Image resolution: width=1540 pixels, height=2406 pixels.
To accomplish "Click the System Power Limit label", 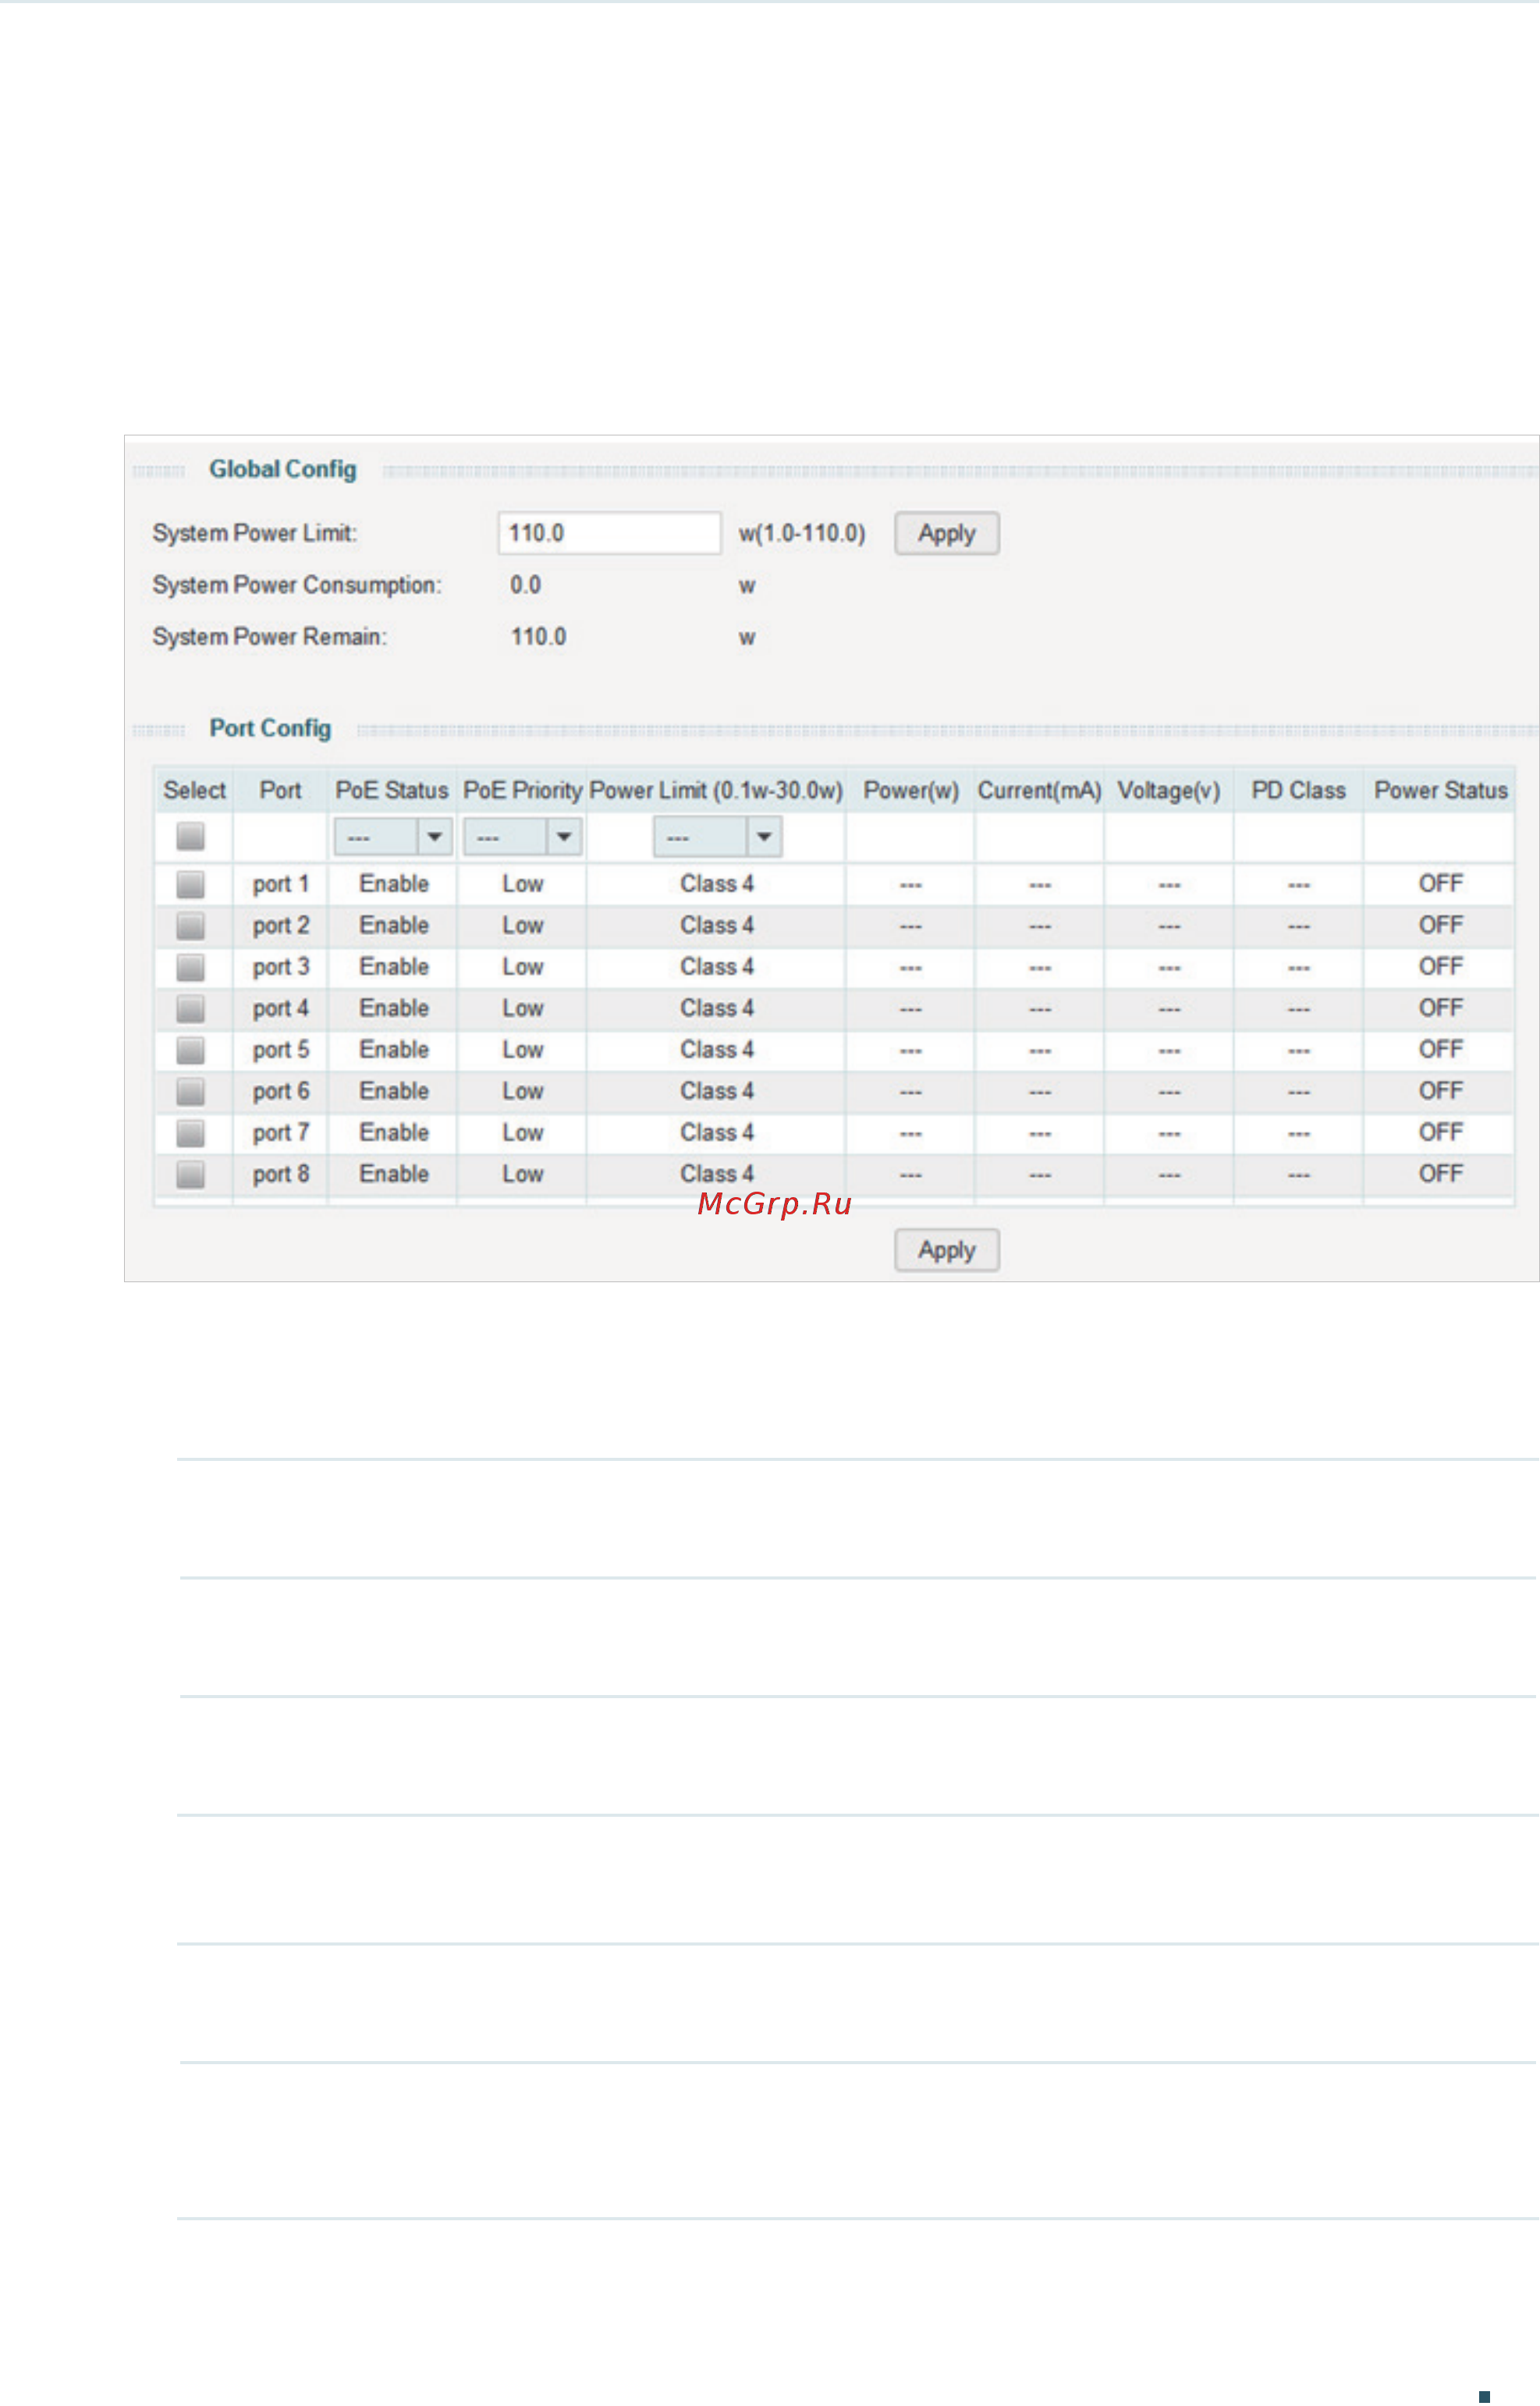I will click(254, 533).
